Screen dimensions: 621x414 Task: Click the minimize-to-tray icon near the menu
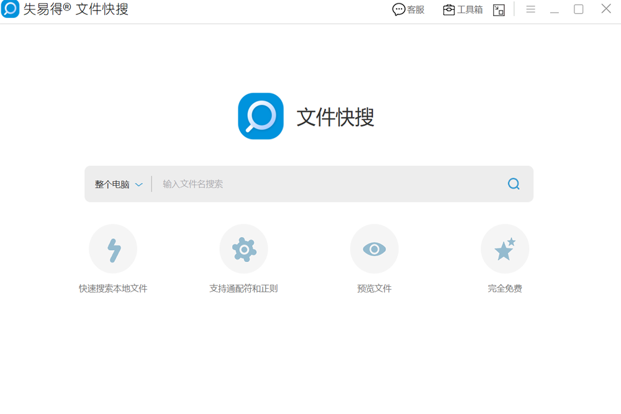click(x=499, y=9)
